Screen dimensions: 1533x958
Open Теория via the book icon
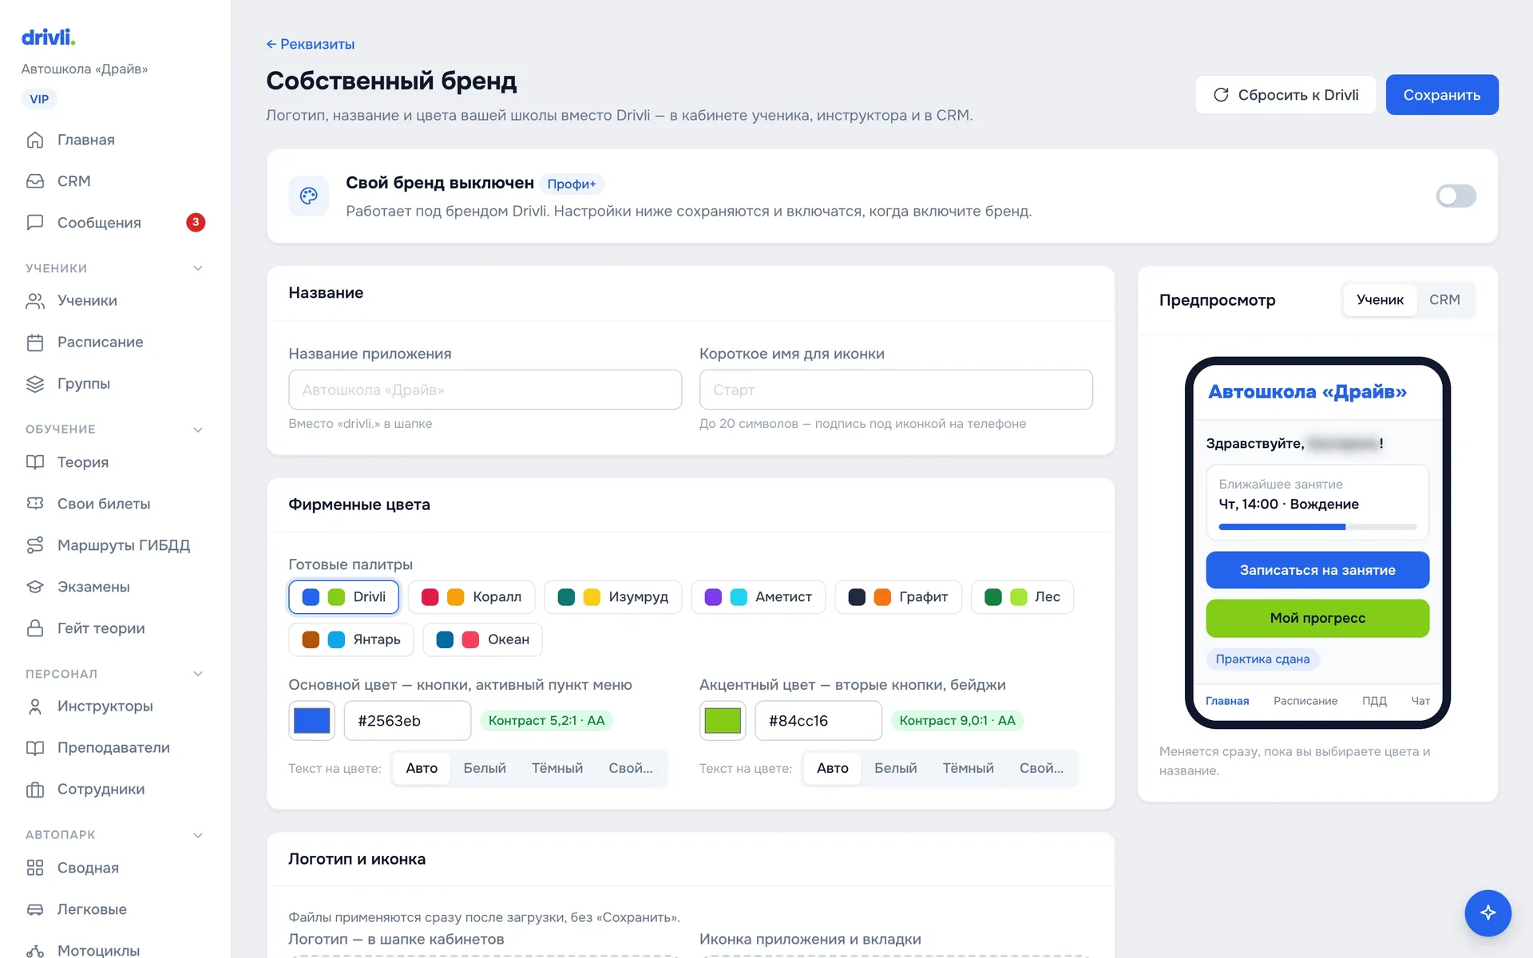click(x=35, y=462)
